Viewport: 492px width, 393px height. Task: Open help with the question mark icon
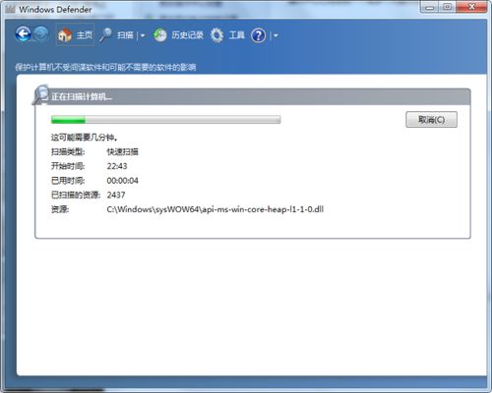click(x=259, y=35)
